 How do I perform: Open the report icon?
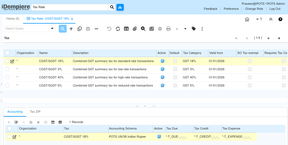point(152,29)
